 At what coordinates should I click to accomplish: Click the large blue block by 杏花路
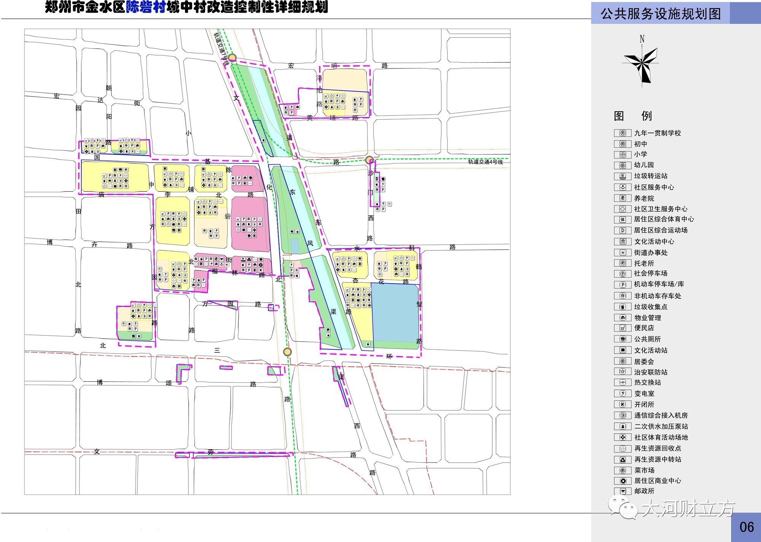click(395, 312)
